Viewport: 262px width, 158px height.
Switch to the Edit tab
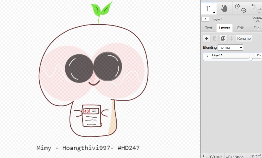point(241,28)
